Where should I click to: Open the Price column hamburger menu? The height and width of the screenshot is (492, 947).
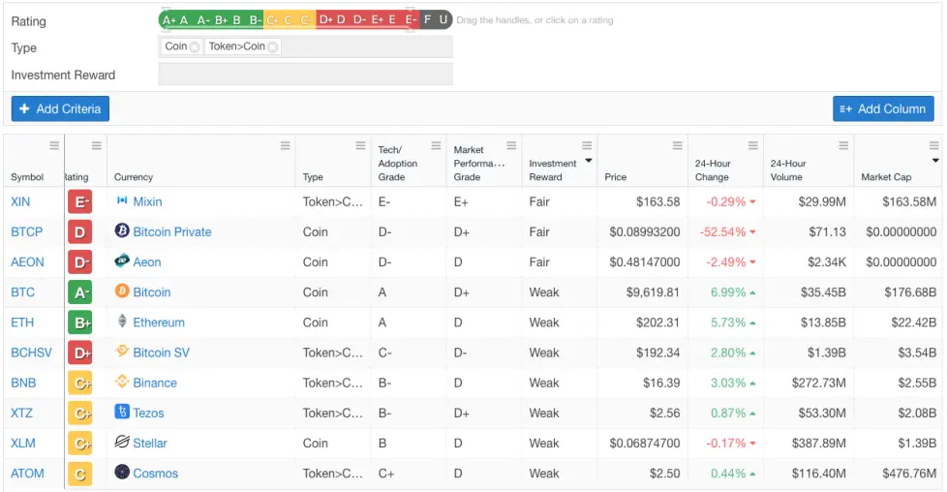coord(678,145)
